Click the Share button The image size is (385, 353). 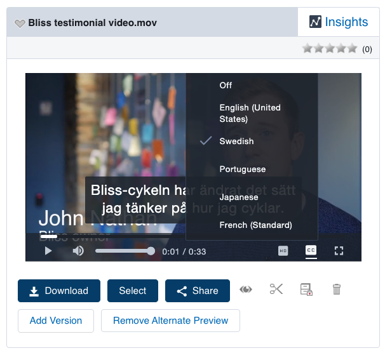(198, 291)
